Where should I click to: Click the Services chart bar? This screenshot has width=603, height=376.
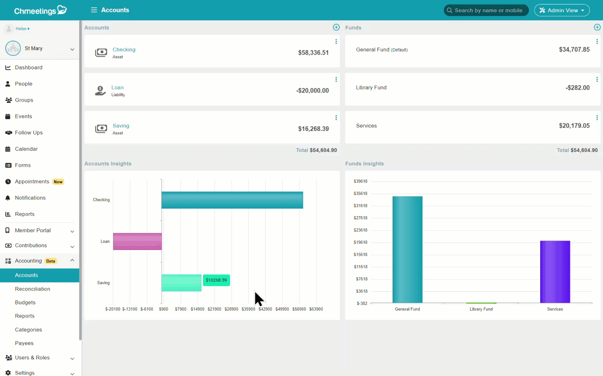click(555, 272)
